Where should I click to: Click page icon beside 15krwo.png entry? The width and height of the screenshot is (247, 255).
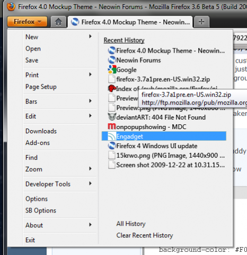click(112, 156)
